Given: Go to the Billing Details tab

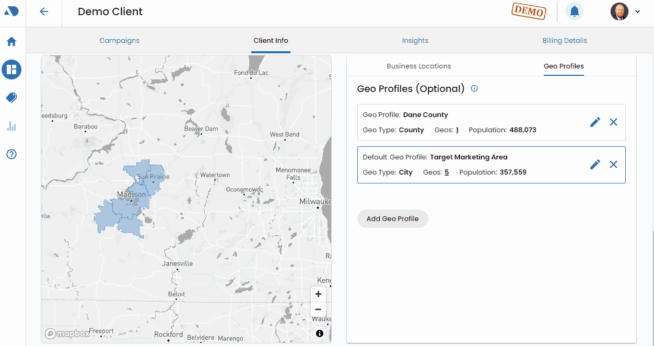Looking at the screenshot, I should click(x=564, y=41).
